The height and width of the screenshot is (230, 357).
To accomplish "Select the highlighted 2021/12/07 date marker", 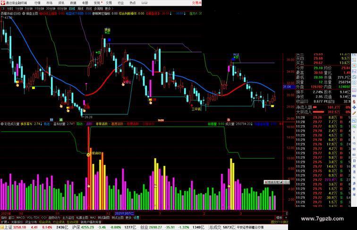I will click(x=125, y=213).
